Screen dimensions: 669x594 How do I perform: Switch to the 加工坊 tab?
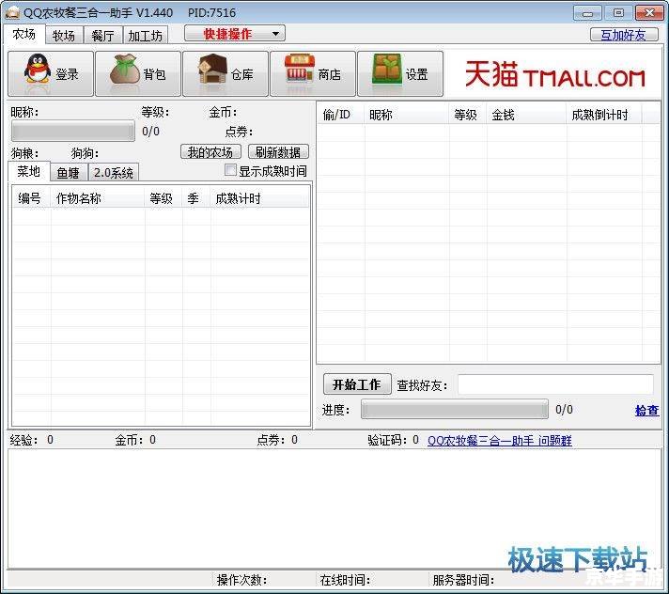coord(146,36)
